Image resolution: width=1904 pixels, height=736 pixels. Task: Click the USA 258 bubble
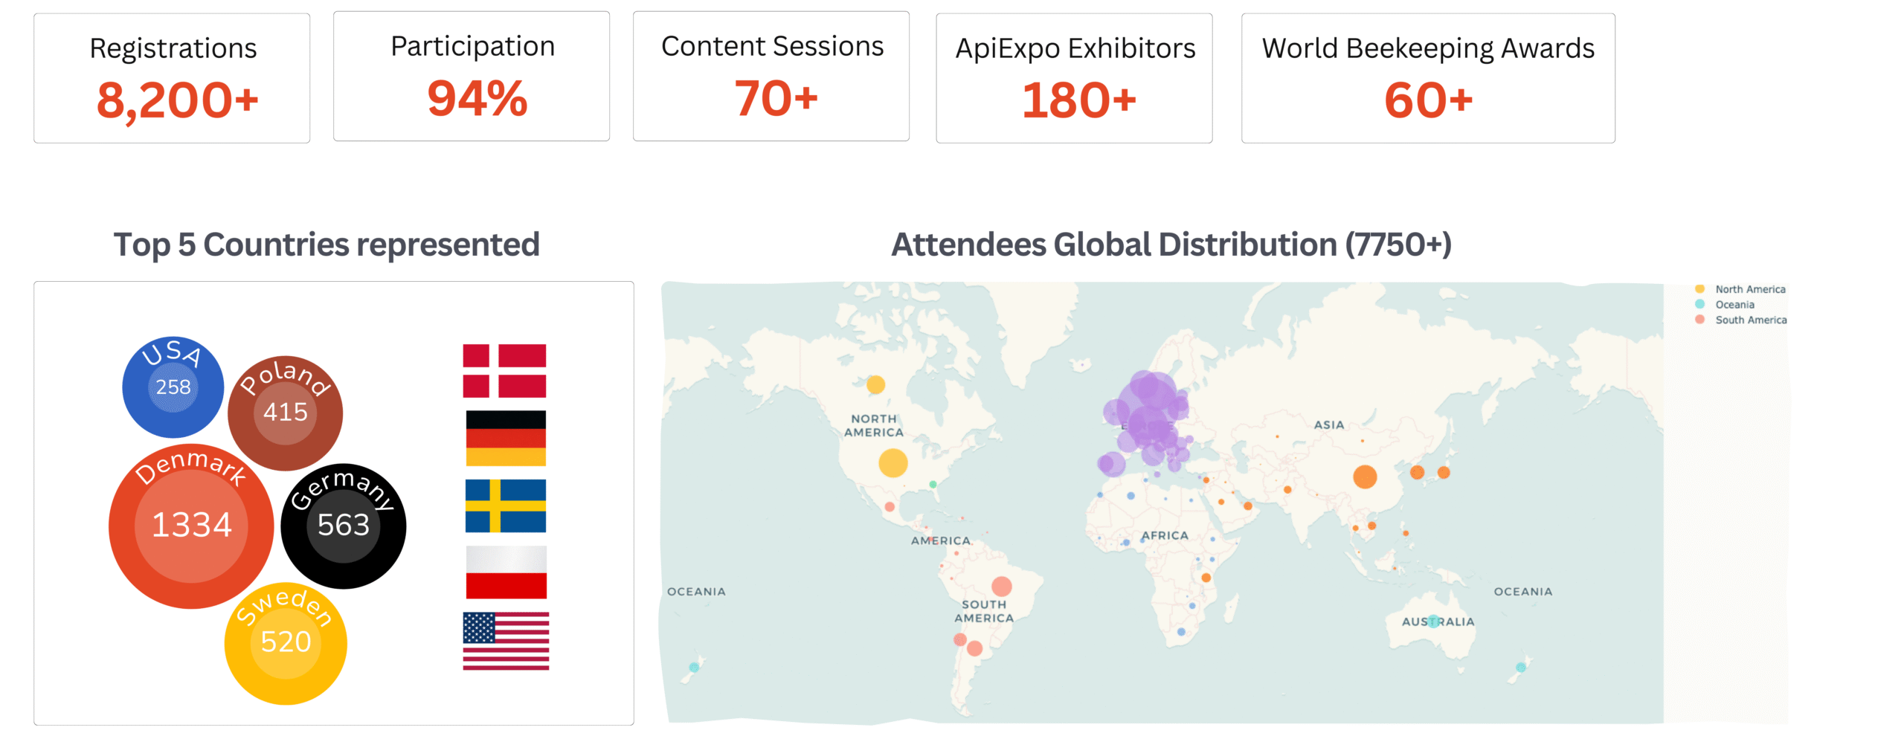[x=173, y=387]
